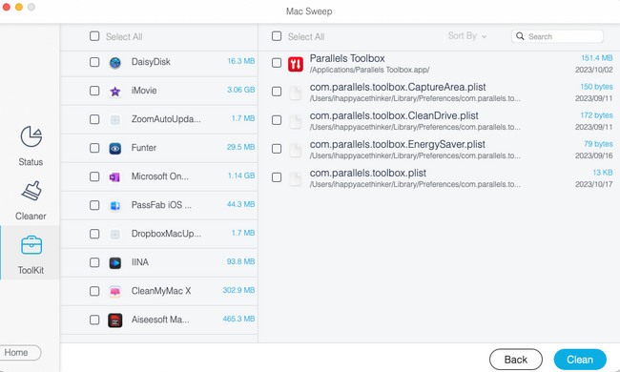Click the CleanMyMac X icon
This screenshot has width=620, height=372.
[115, 291]
